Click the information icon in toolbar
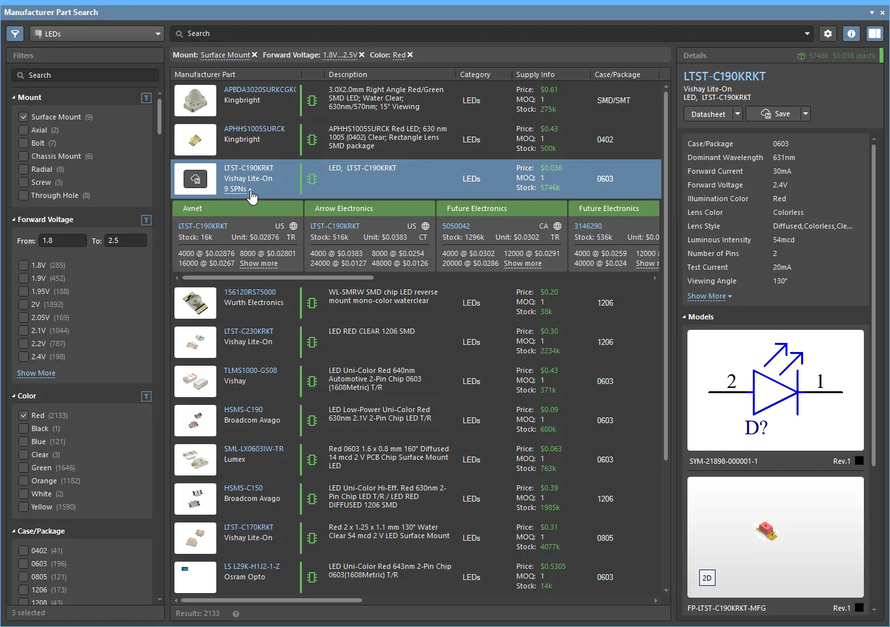Screen dimensions: 890x627 pyautogui.click(x=851, y=34)
